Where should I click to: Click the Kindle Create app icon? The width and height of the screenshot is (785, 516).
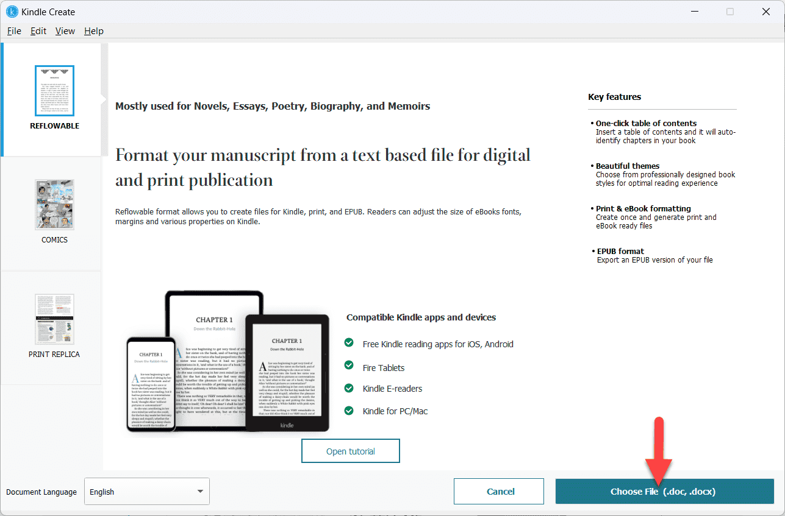click(12, 12)
